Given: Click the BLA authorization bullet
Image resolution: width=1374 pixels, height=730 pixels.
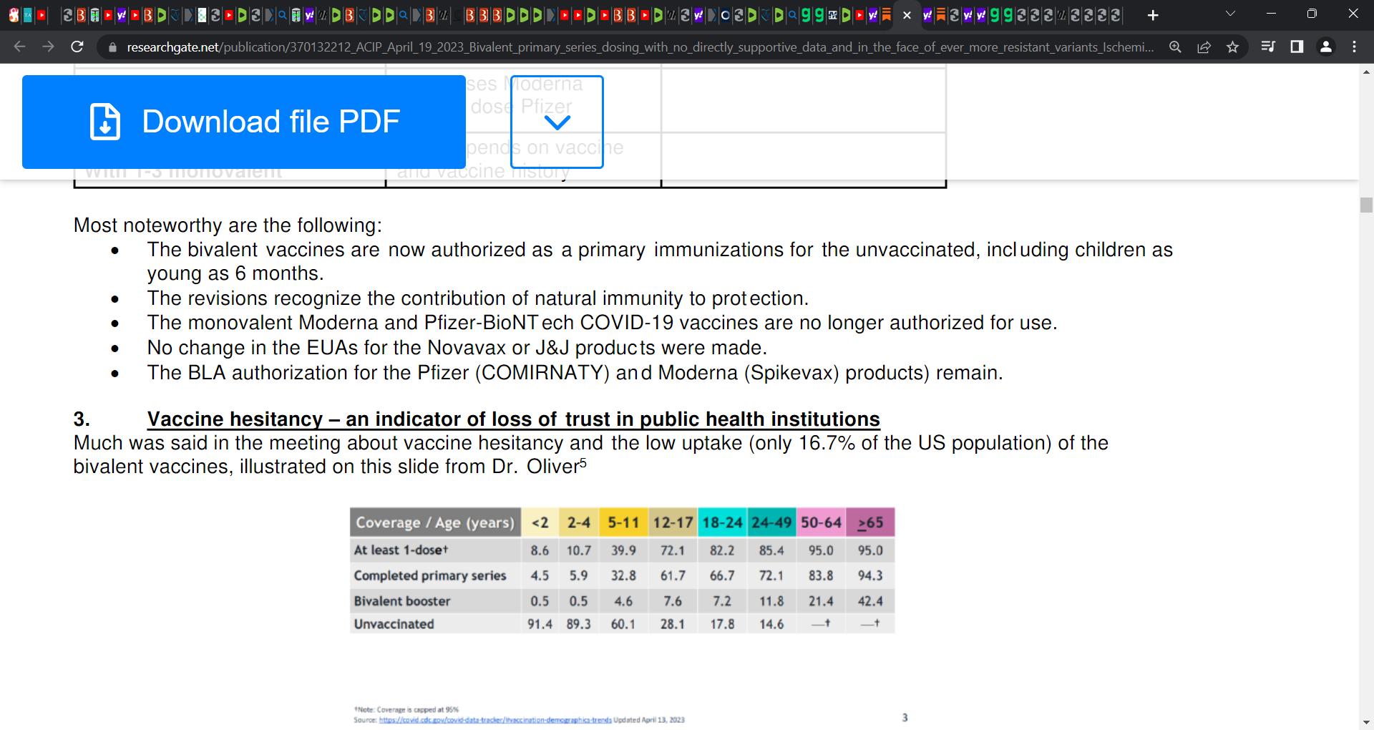Looking at the screenshot, I should coord(575,373).
